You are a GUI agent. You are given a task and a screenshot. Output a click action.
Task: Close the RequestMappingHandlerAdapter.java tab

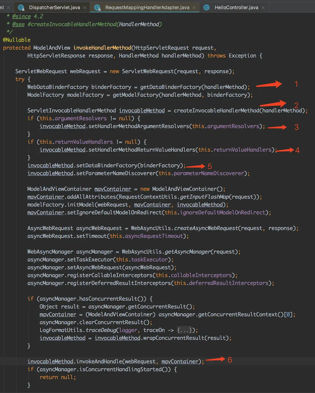(x=194, y=8)
